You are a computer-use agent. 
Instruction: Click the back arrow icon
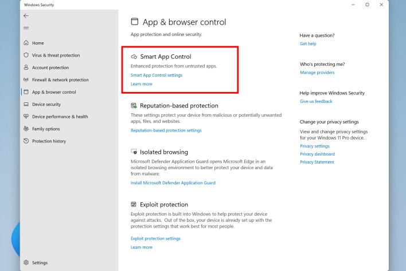coord(26,16)
